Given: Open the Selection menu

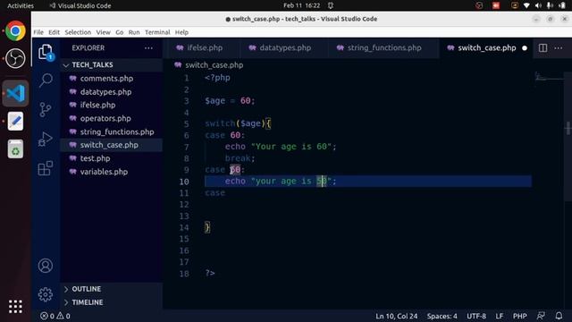Looking at the screenshot, I should tap(78, 32).
